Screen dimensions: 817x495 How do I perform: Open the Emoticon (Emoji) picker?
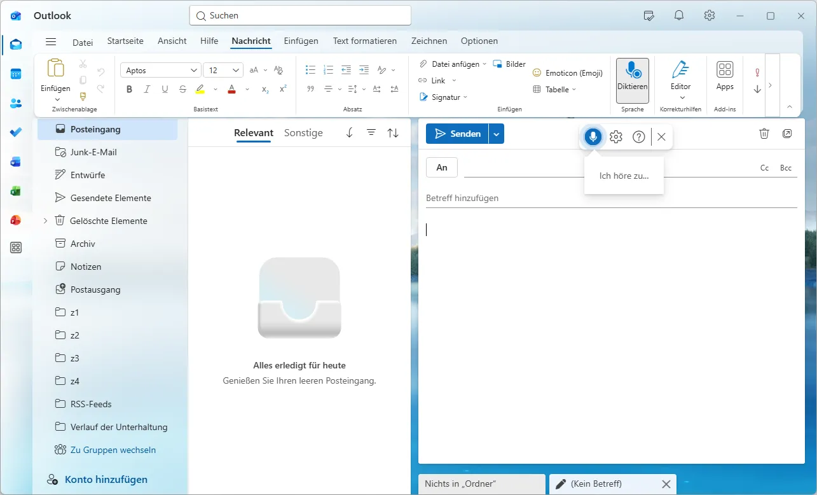click(567, 73)
